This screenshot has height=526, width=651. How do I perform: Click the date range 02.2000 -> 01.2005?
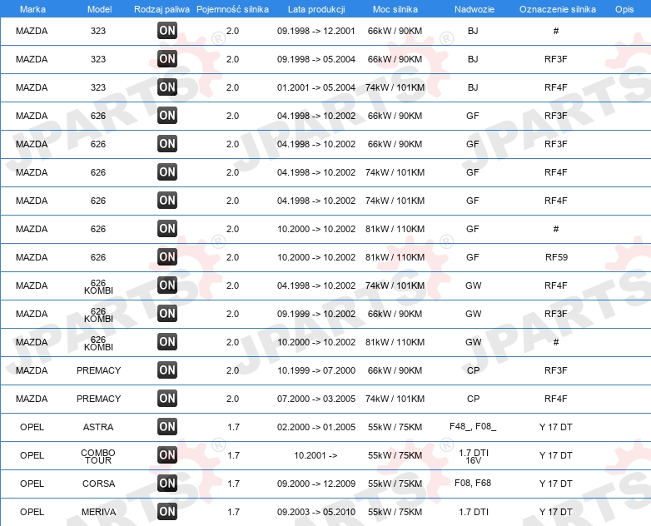pyautogui.click(x=316, y=427)
